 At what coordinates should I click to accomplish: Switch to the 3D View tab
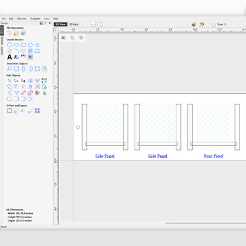tap(74, 25)
